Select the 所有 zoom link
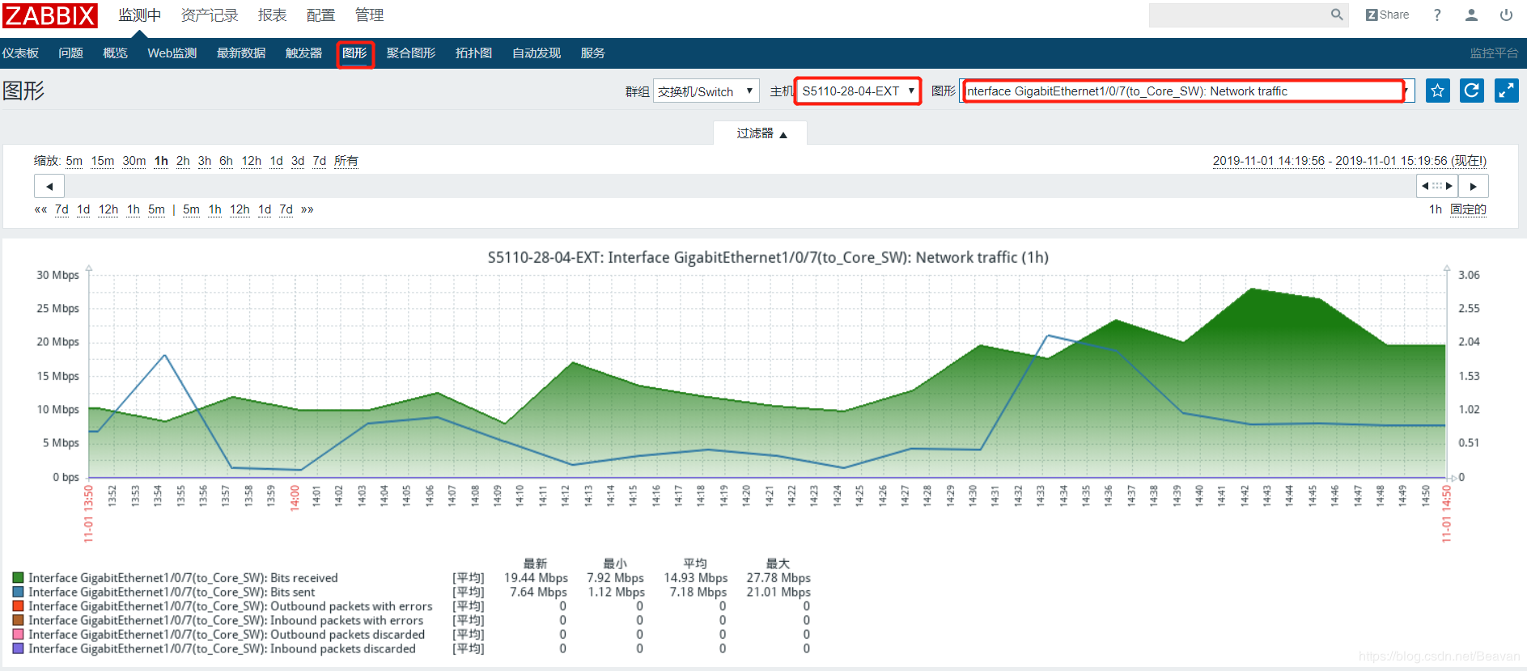The height and width of the screenshot is (671, 1527). (346, 161)
